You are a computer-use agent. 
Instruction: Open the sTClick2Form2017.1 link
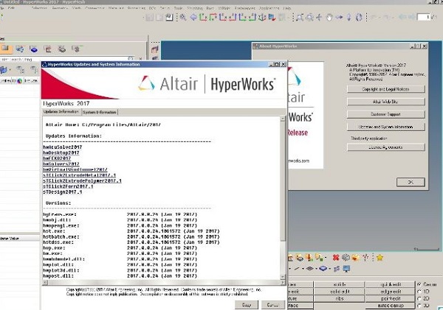point(68,186)
